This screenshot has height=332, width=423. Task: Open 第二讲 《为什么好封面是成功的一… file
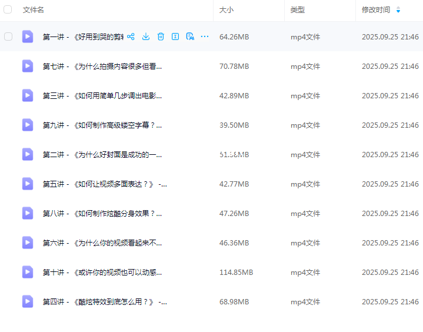[x=102, y=154]
